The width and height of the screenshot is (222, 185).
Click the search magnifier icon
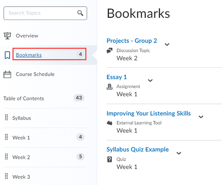pos(80,13)
